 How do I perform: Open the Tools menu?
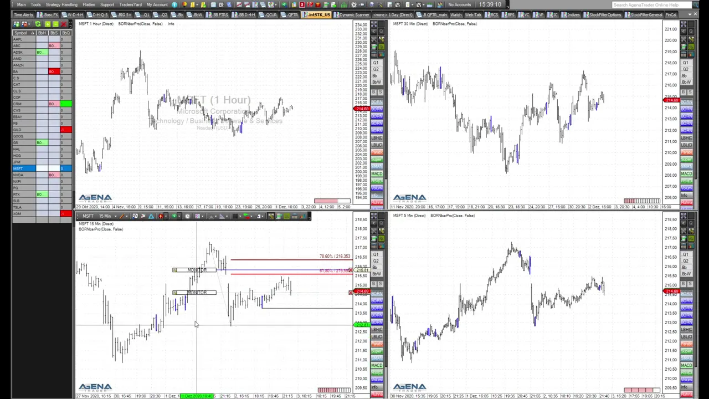[x=35, y=4]
